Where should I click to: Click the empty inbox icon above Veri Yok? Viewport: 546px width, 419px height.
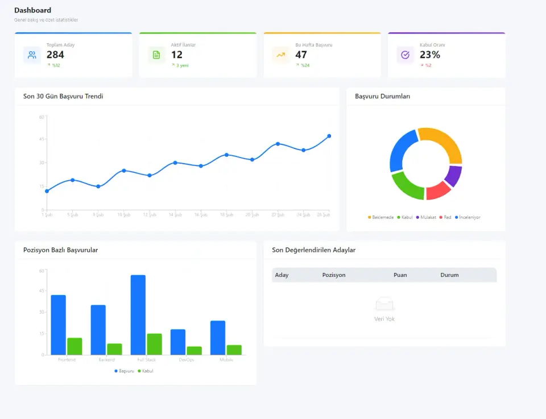[x=384, y=304]
